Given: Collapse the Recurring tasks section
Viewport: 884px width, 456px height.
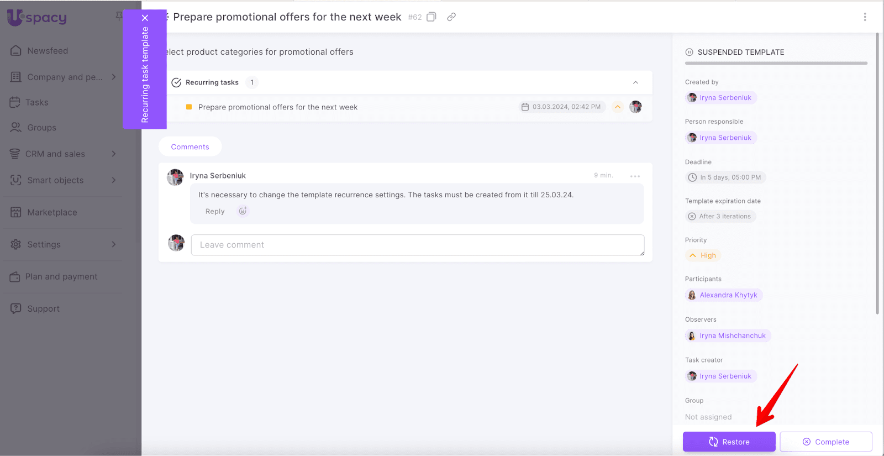Looking at the screenshot, I should coord(635,82).
